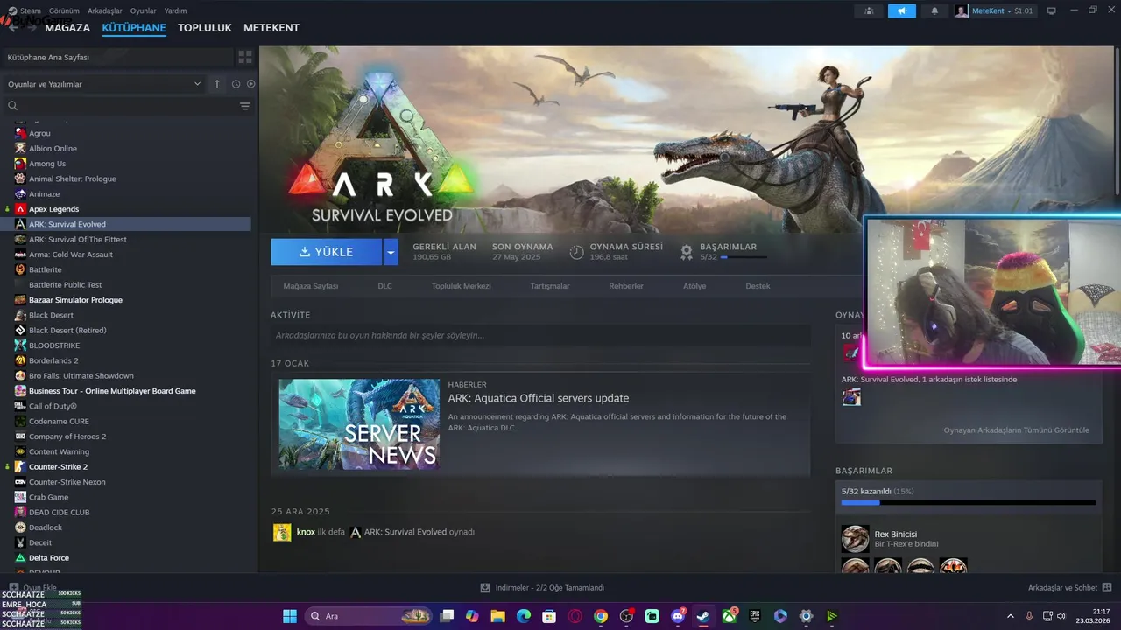Open Epic Games Launcher from taskbar
The image size is (1121, 630).
755,616
